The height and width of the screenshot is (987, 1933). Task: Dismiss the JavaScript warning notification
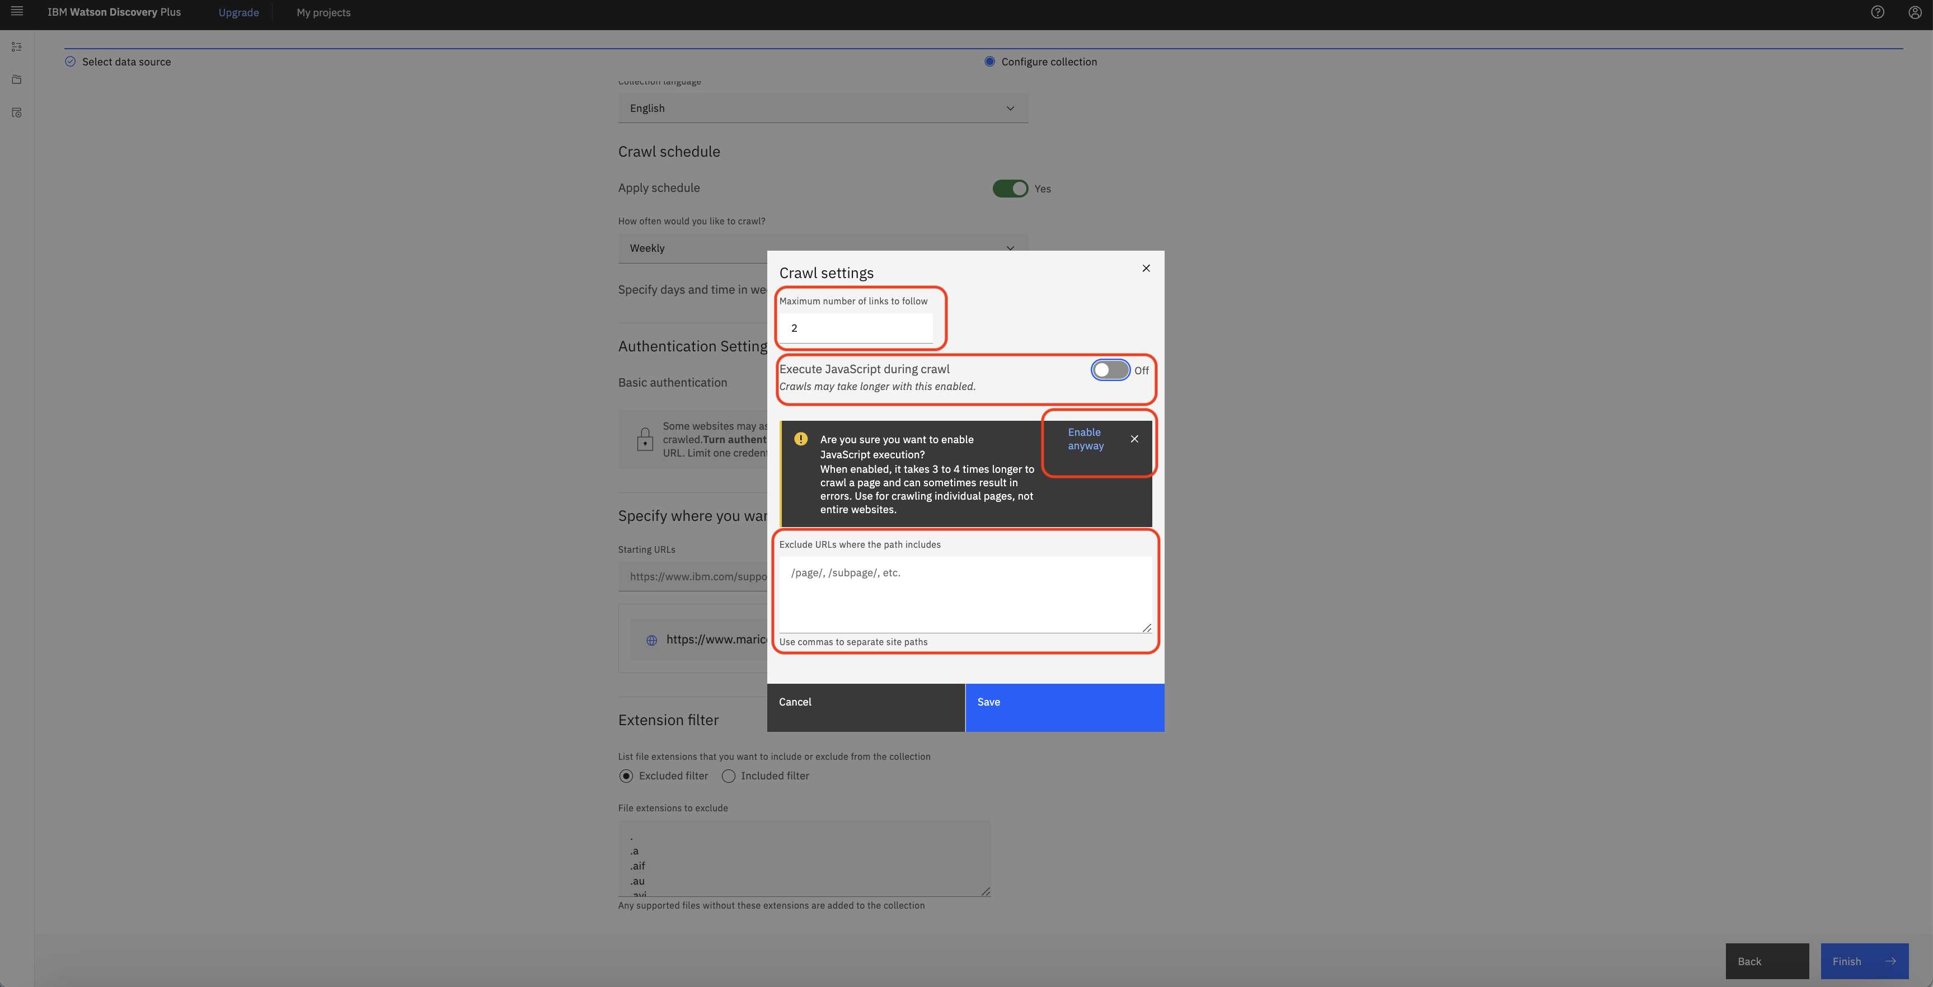(x=1134, y=439)
